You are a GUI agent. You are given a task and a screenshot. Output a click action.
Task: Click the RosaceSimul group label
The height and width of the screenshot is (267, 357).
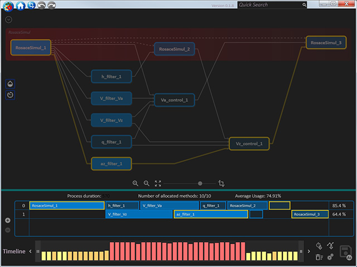[x=20, y=32]
